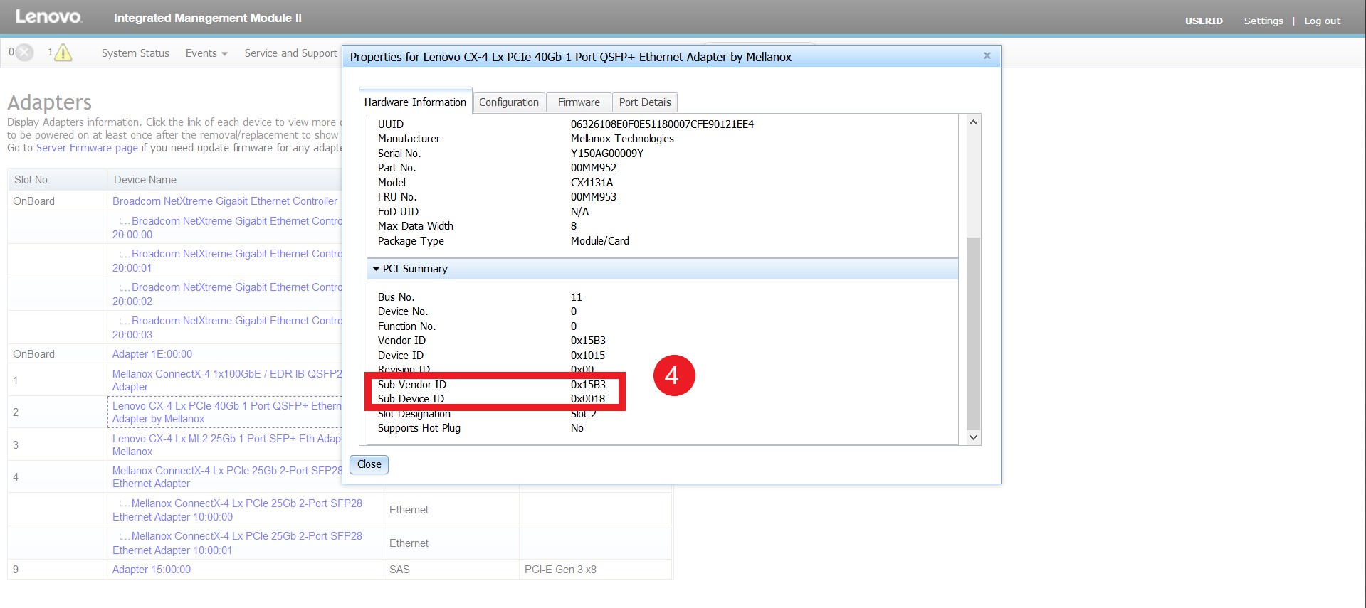Open Service and Support menu
This screenshot has height=608, width=1366.
coord(290,53)
